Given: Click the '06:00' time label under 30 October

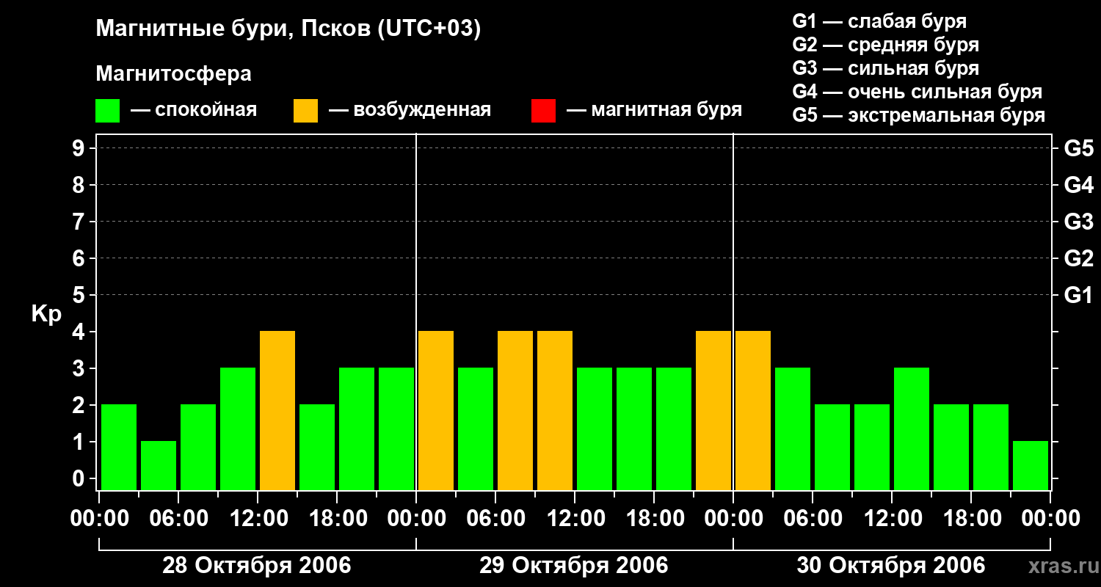Looking at the screenshot, I should (x=813, y=518).
